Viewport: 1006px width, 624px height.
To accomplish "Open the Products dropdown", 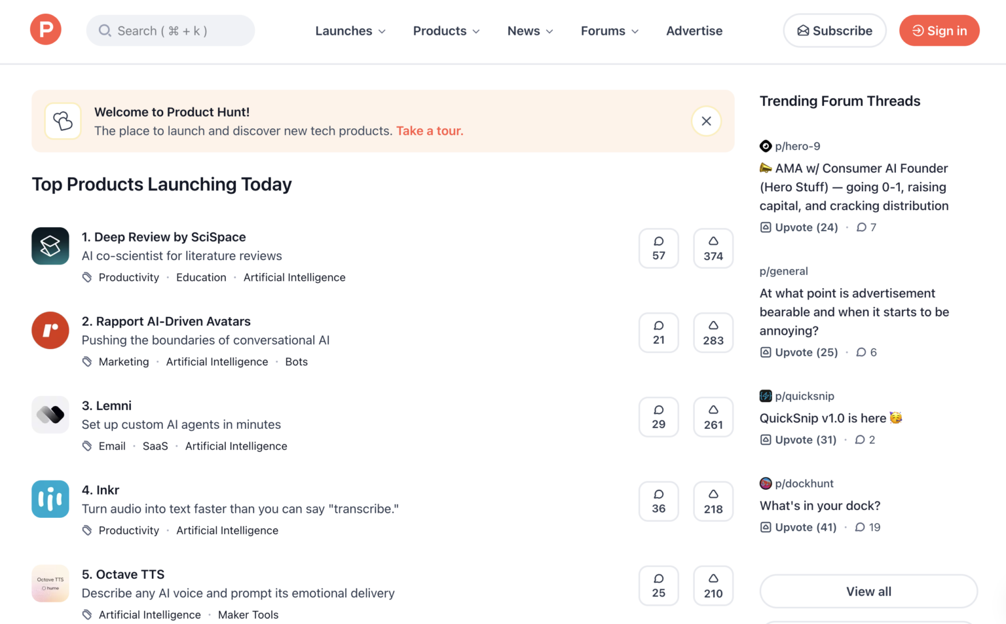I will pyautogui.click(x=446, y=31).
